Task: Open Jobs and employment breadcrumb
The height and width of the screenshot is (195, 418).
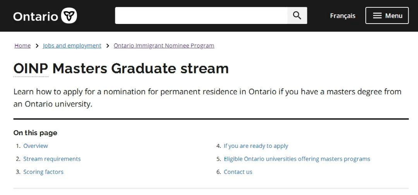Action: click(72, 46)
